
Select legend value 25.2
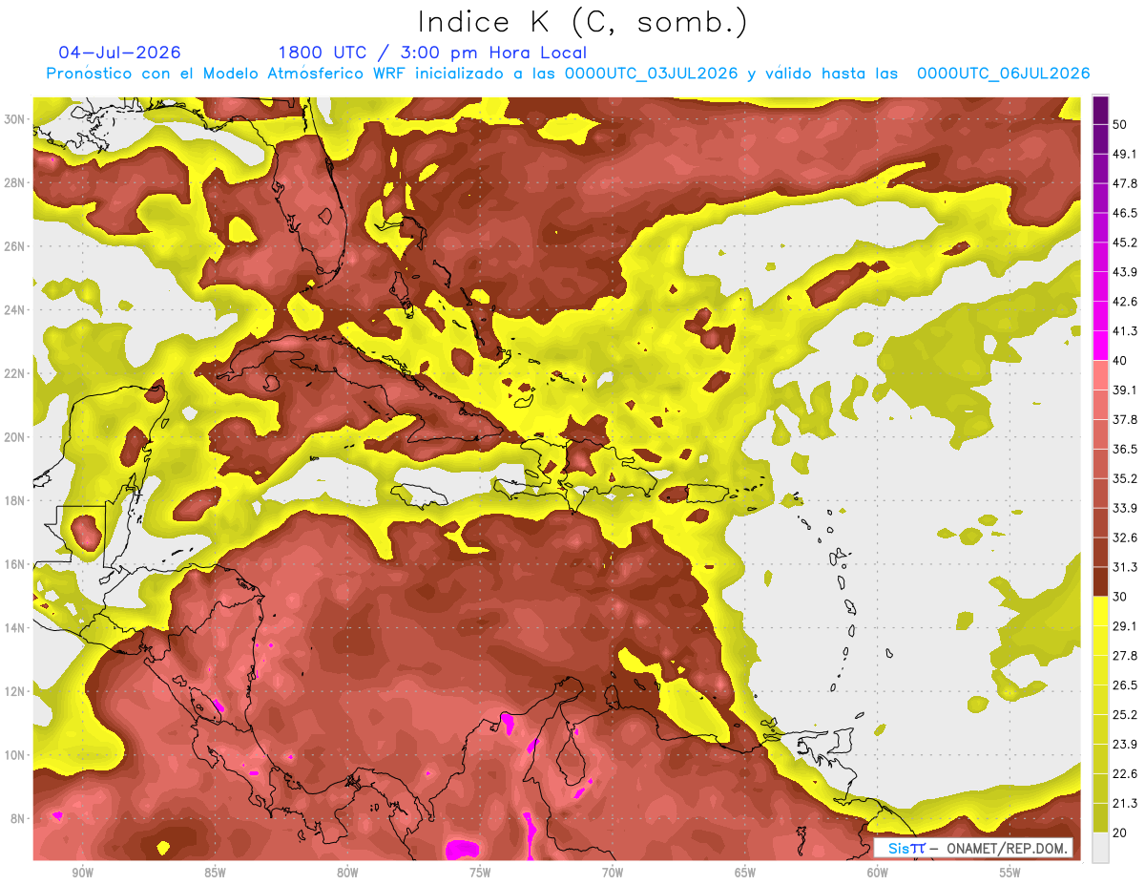pyautogui.click(x=1124, y=715)
